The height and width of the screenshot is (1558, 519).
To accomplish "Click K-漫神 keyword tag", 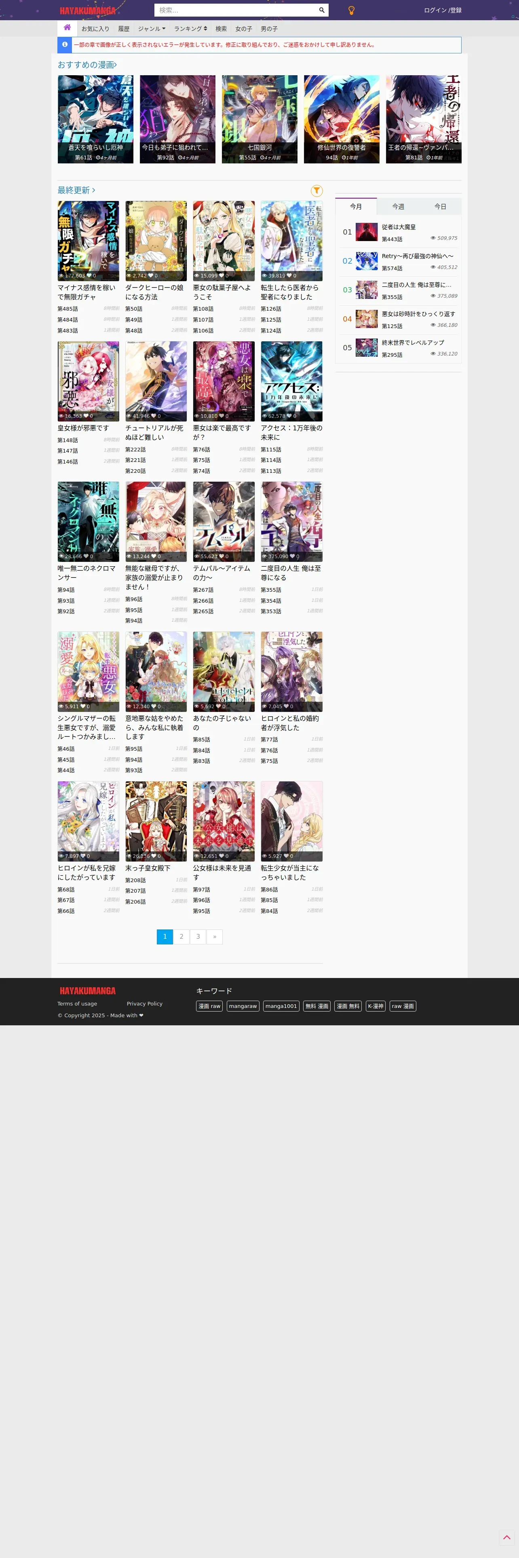I will point(376,1006).
